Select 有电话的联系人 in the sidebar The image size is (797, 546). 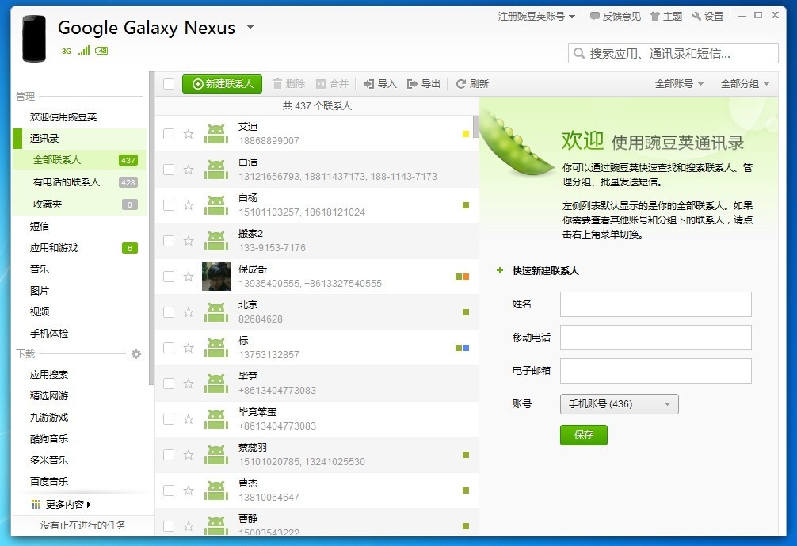click(x=79, y=182)
